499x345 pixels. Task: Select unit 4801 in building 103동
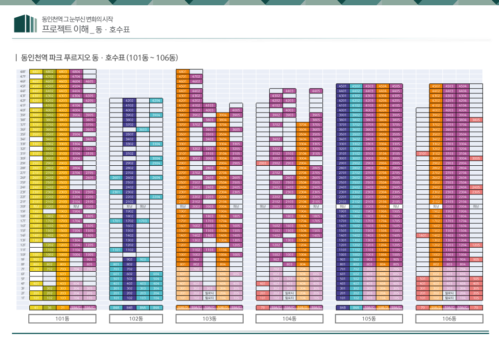(183, 71)
